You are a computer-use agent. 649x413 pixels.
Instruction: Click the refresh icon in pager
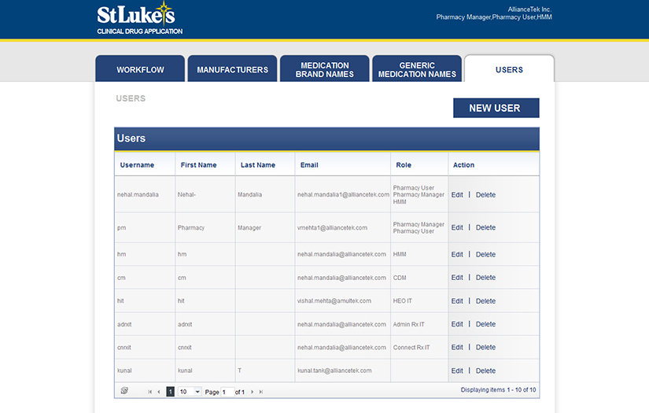[x=124, y=390]
